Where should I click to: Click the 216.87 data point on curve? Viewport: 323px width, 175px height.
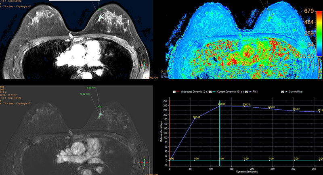point(294,111)
